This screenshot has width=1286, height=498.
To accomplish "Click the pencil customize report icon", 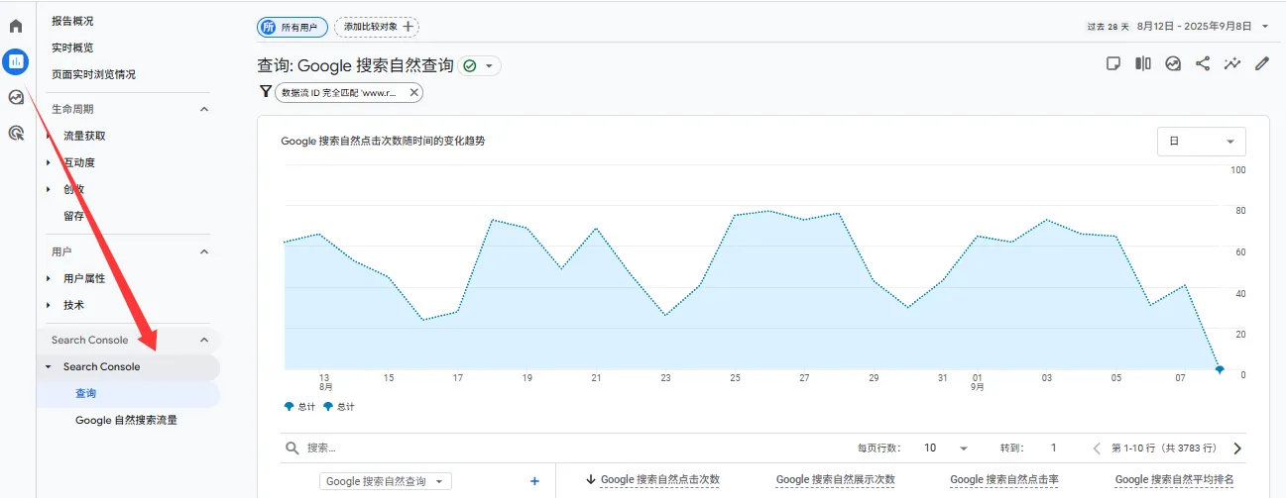I will point(1262,63).
